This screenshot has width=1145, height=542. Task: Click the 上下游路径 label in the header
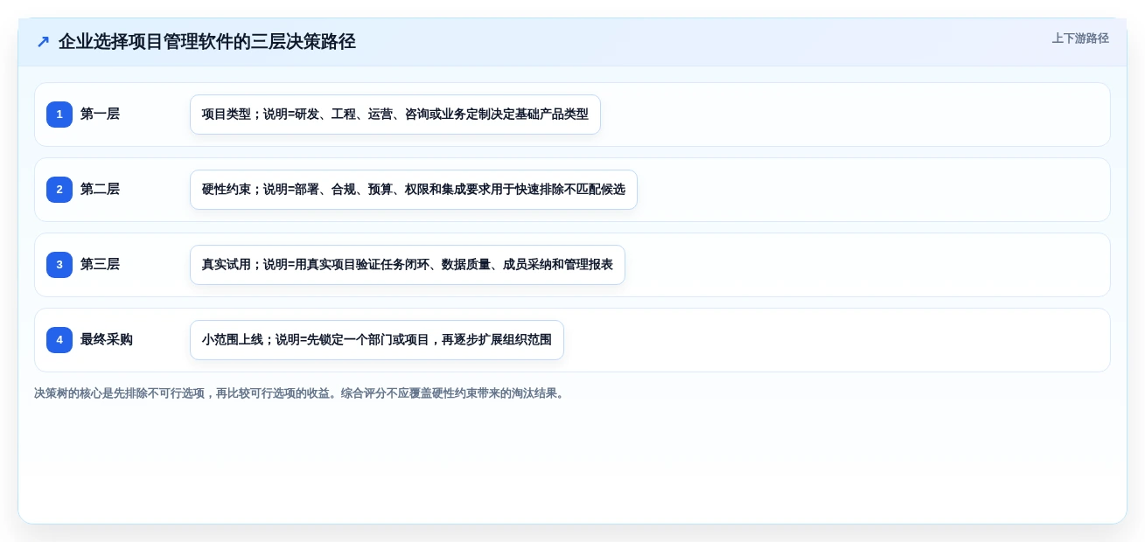[1080, 38]
